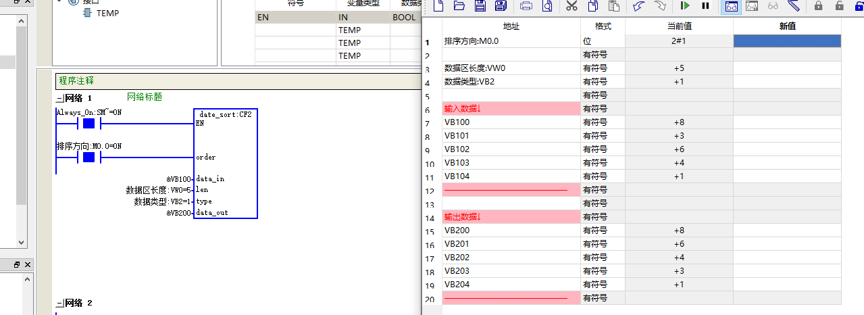The image size is (864, 315).
Task: Click the &VB200 data_out operand
Action: point(179,213)
